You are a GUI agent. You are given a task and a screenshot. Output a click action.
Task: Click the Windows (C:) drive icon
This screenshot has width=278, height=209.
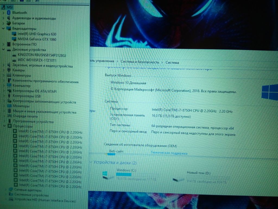(108, 175)
